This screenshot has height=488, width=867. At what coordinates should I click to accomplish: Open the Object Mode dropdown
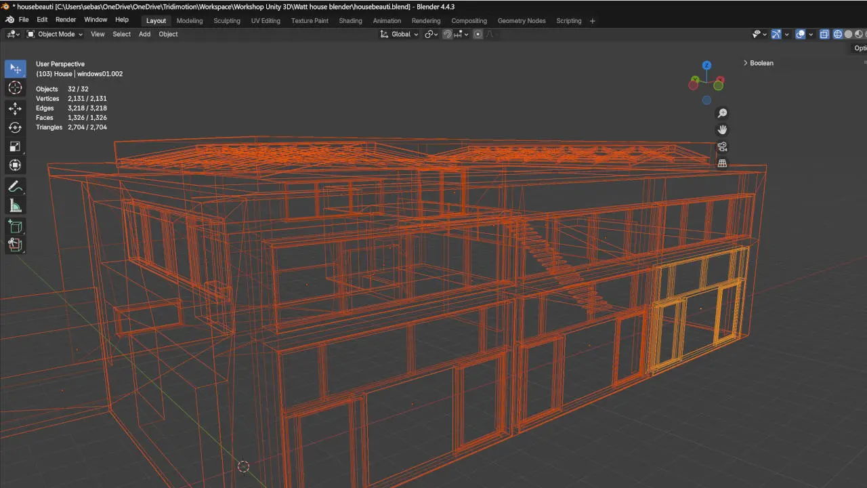pos(57,34)
